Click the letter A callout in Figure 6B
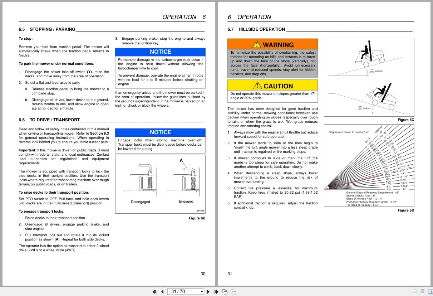 pyautogui.click(x=181, y=160)
